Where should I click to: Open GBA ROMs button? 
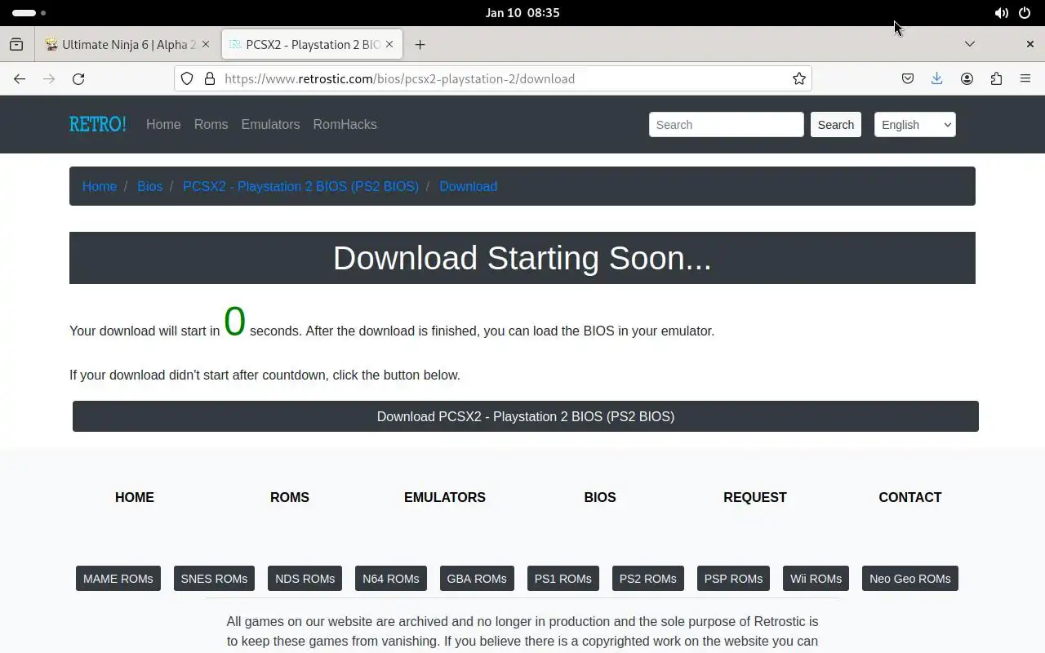(x=477, y=579)
